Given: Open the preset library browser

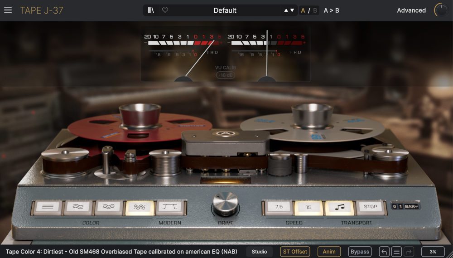Looking at the screenshot, I should point(151,10).
